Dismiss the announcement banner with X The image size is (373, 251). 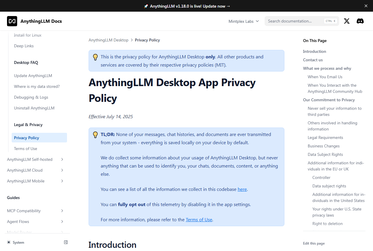pos(366,6)
